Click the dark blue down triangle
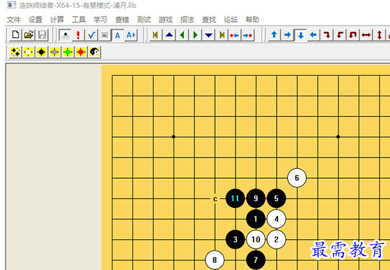This screenshot has height=270, width=390. tap(209, 35)
